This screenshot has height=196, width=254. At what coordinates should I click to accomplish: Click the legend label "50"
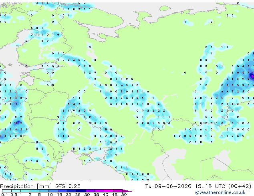[124, 194]
